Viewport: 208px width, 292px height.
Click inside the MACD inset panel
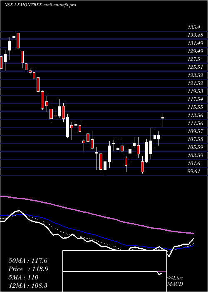tap(114, 271)
